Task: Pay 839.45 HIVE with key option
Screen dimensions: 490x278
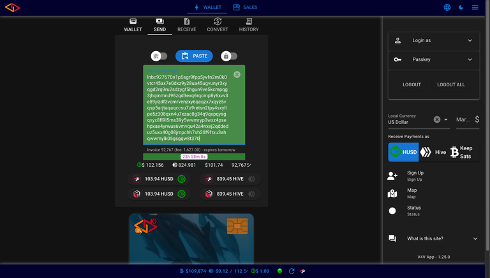Action: pyautogui.click(x=230, y=179)
